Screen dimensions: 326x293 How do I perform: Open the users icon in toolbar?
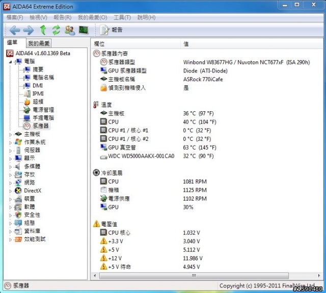click(70, 30)
